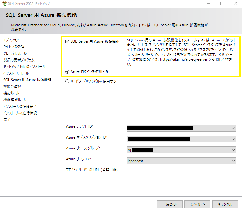Toggle SQL Server 用 Azure 拡張機能 checkbox
The width and height of the screenshot is (244, 214).
point(67,41)
